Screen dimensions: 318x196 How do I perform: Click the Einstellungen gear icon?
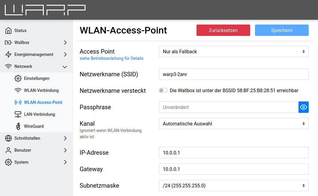point(18,78)
